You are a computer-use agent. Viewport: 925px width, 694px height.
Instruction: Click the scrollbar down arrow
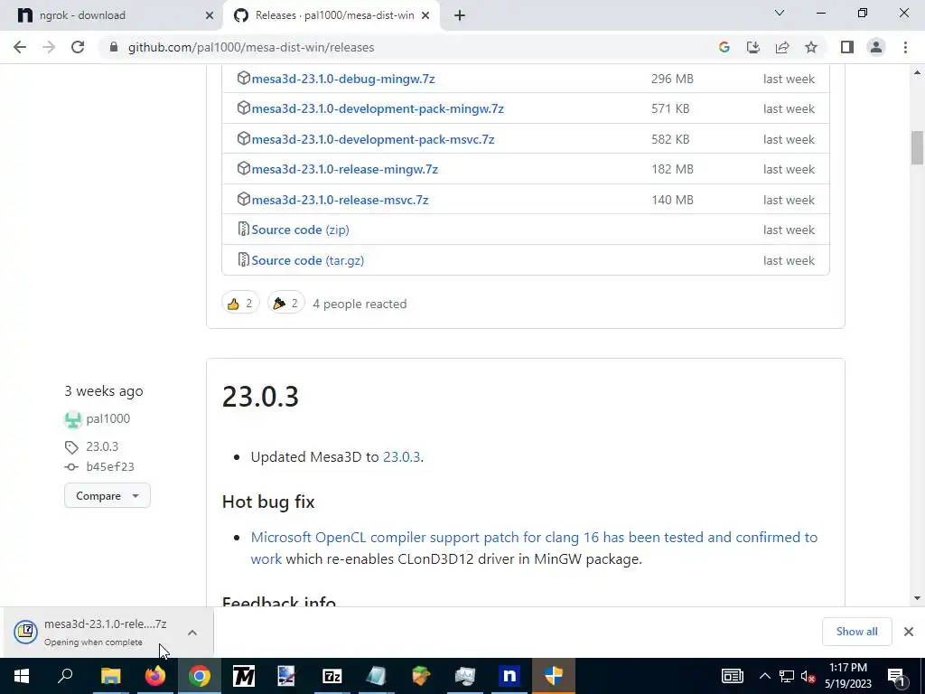(x=917, y=598)
